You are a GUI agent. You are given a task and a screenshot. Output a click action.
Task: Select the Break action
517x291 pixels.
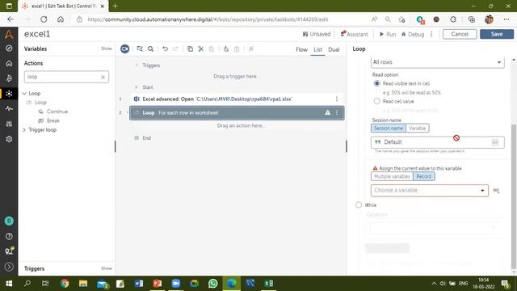(x=53, y=120)
